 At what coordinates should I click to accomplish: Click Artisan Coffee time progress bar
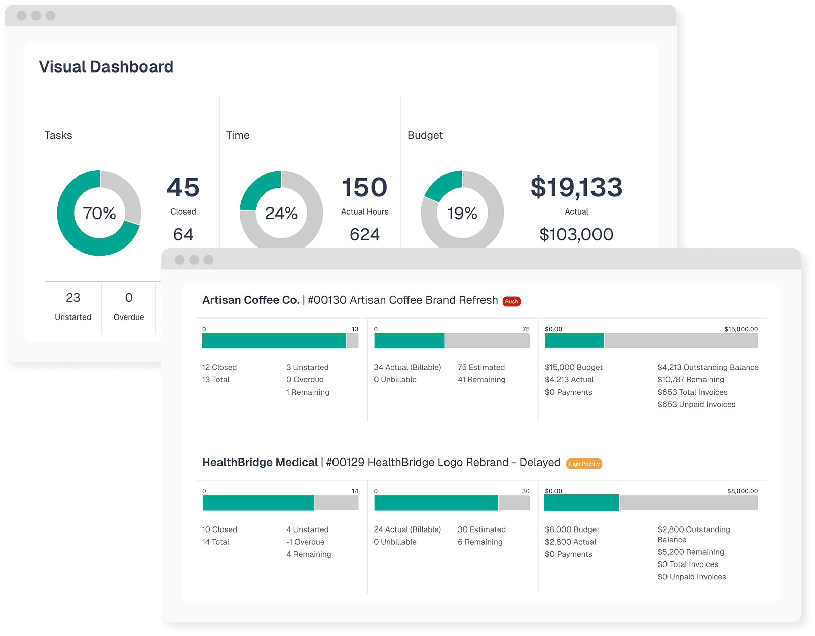451,341
